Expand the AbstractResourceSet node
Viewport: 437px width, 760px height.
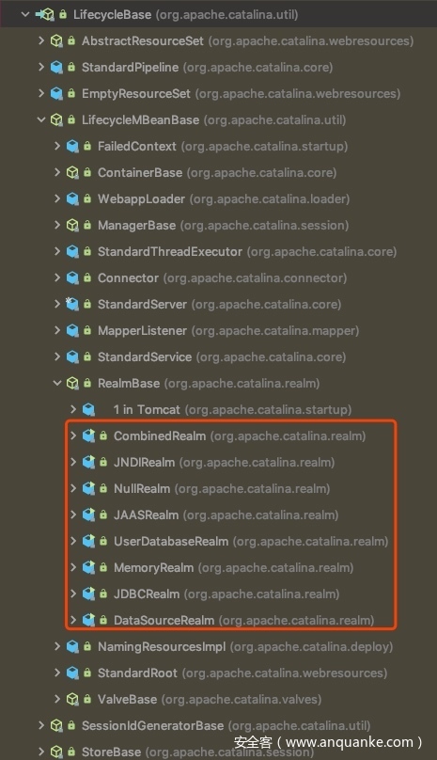pyautogui.click(x=41, y=40)
